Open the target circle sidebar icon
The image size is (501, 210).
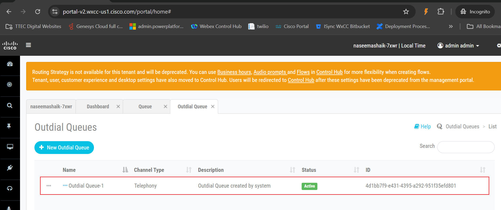click(x=10, y=85)
